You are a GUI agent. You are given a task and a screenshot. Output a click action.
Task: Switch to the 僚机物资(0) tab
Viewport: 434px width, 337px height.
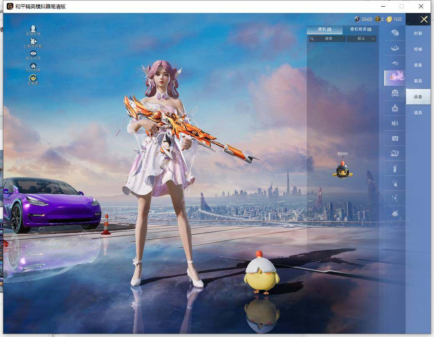point(361,30)
